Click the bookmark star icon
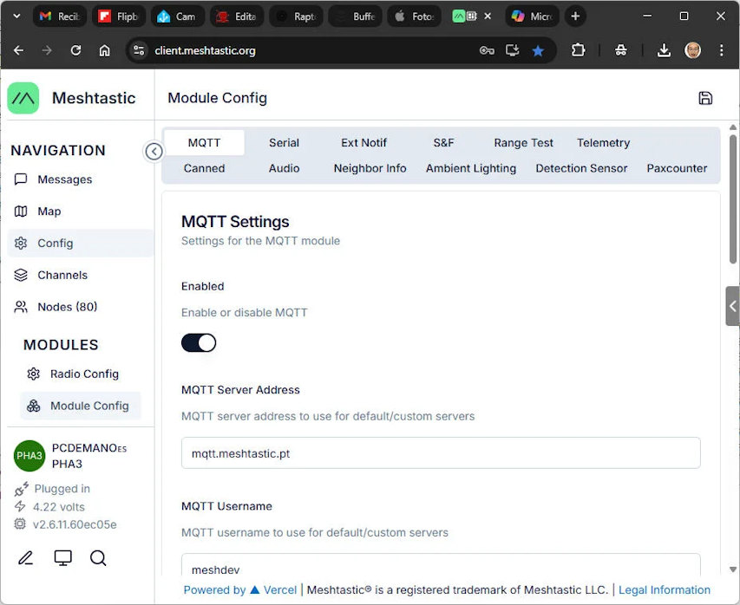The width and height of the screenshot is (740, 605). tap(538, 50)
